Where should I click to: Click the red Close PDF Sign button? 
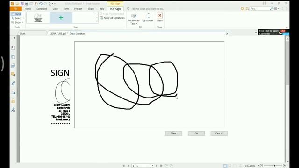point(160,17)
